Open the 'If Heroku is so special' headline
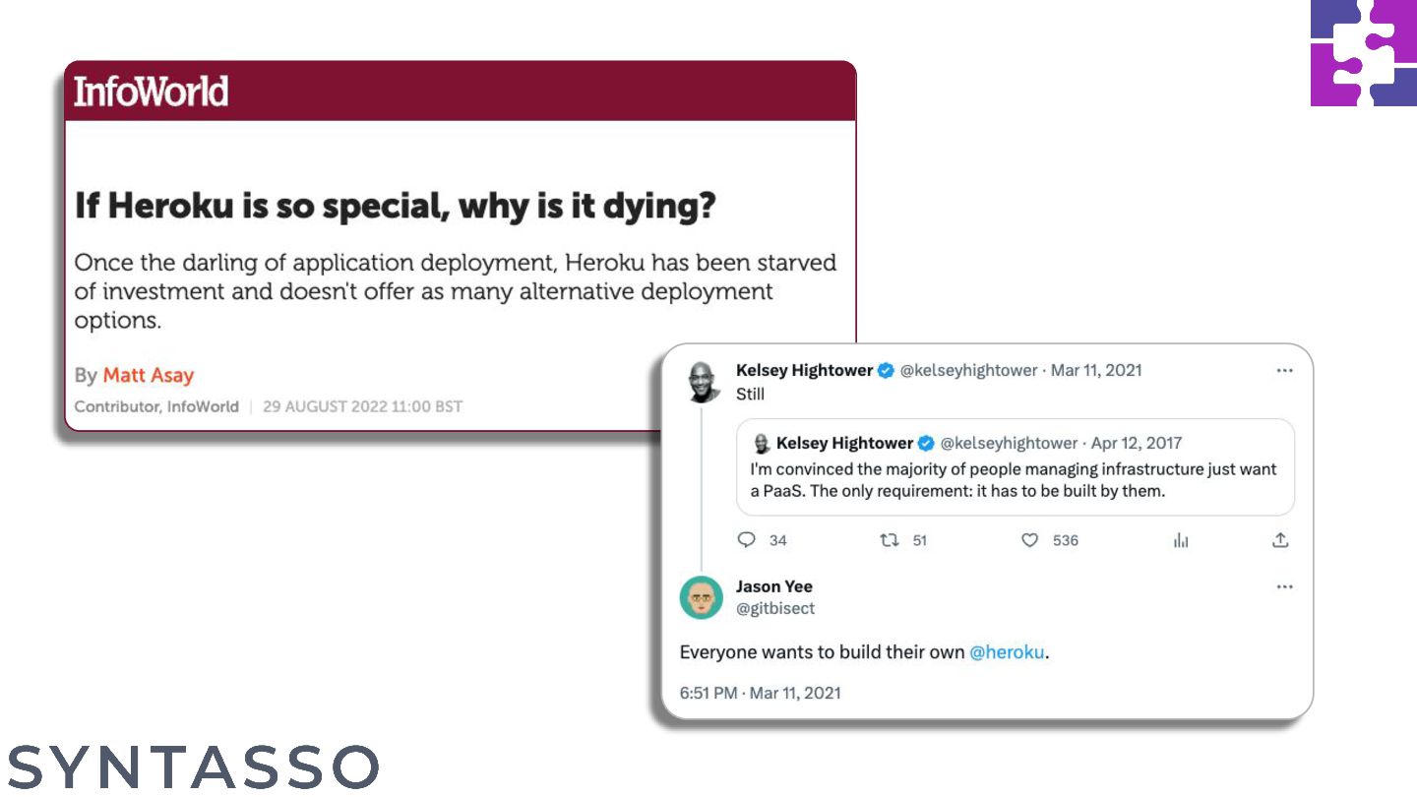 click(395, 206)
